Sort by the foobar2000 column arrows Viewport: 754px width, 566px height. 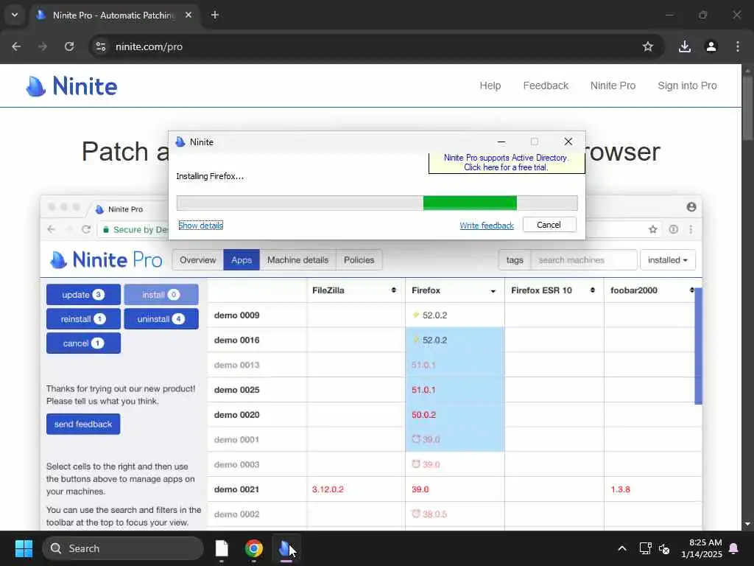pyautogui.click(x=691, y=290)
